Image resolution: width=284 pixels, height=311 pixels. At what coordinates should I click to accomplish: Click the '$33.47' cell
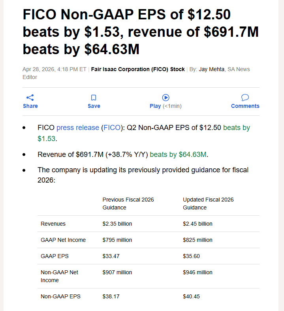pyautogui.click(x=111, y=256)
